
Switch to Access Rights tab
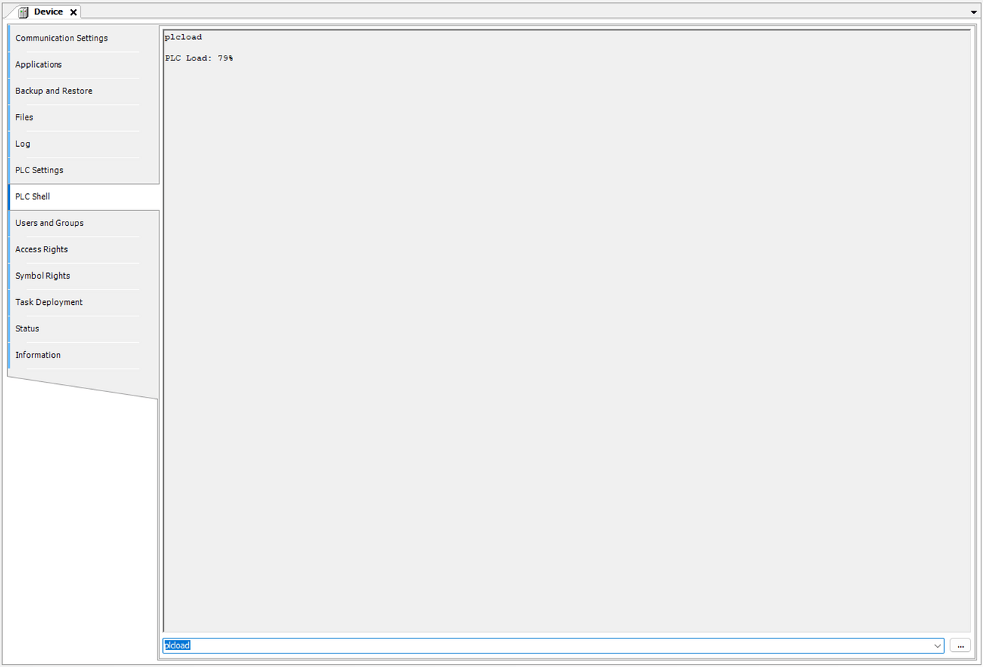[x=41, y=249]
